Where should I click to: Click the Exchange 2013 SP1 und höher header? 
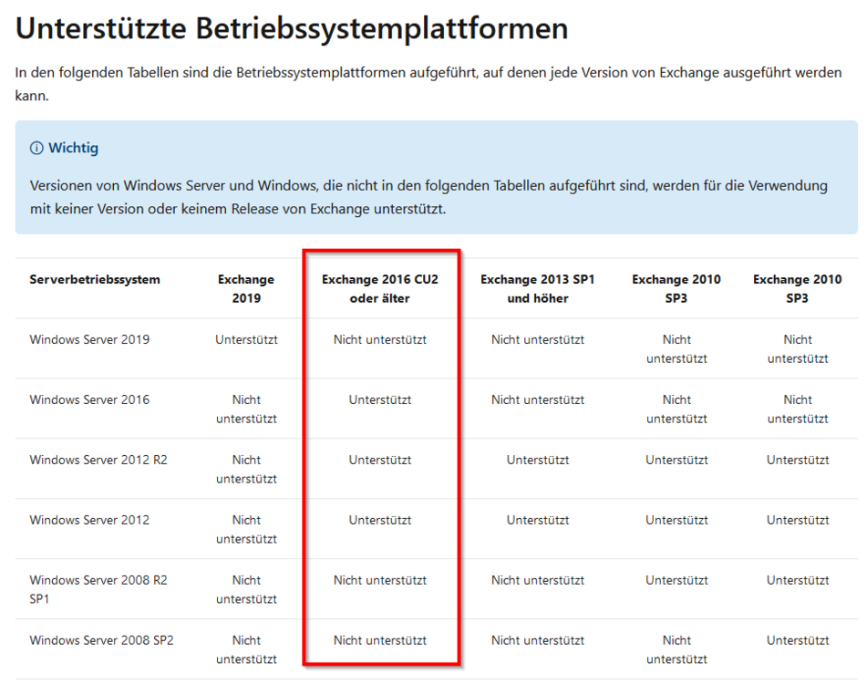[x=537, y=288]
